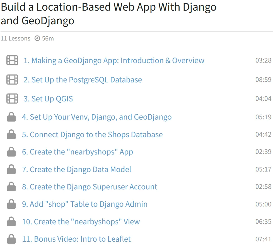273x245 pixels.
Task: Click the lock icon beside Create nearbyshops App
Action: pyautogui.click(x=11, y=152)
